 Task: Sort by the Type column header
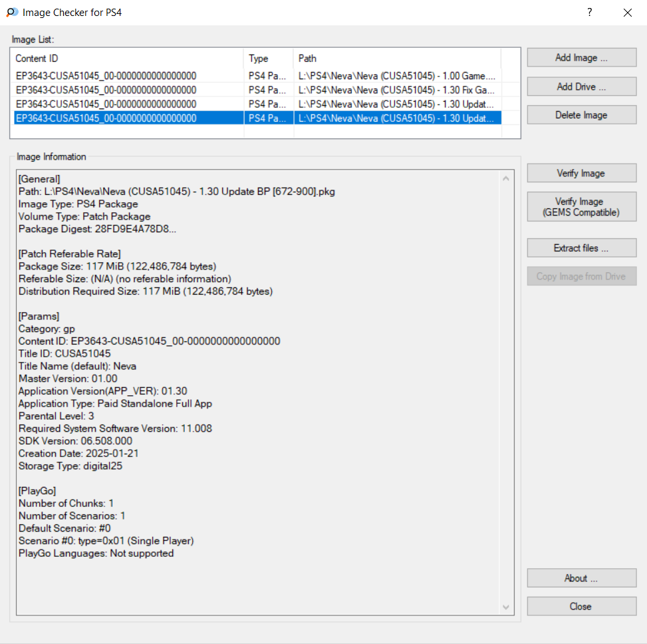tap(269, 59)
